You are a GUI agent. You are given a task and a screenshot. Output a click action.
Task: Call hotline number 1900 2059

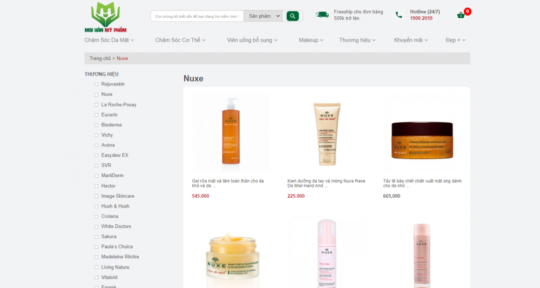click(421, 18)
